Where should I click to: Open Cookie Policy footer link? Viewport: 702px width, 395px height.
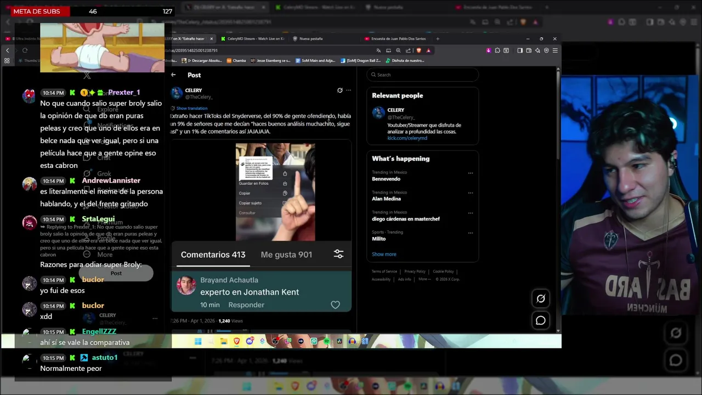443,272
